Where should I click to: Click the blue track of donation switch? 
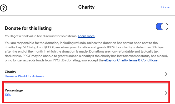[x=158, y=26]
